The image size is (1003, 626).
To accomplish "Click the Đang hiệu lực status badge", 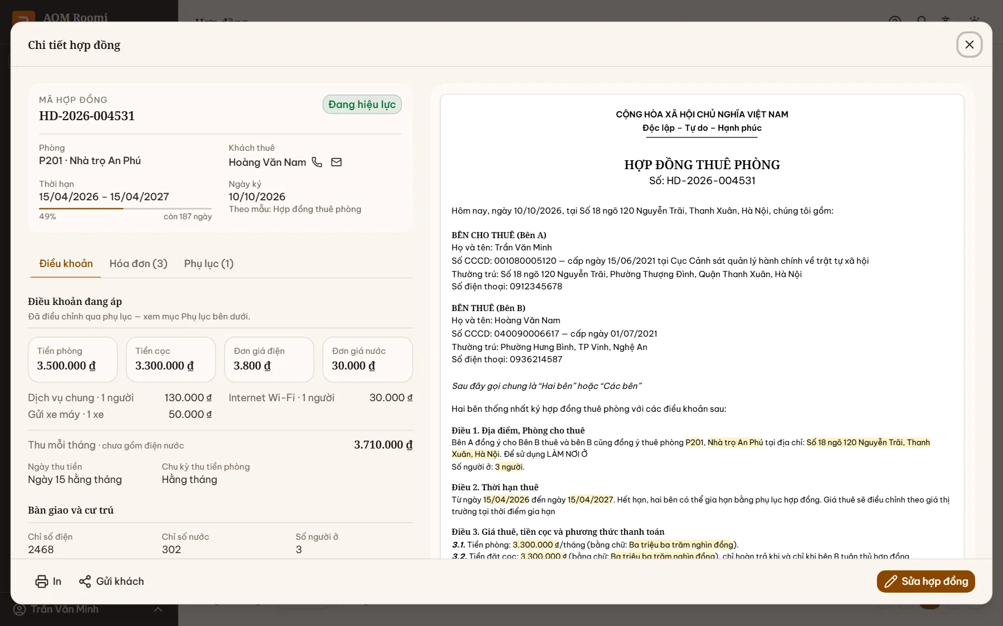I will pyautogui.click(x=362, y=105).
